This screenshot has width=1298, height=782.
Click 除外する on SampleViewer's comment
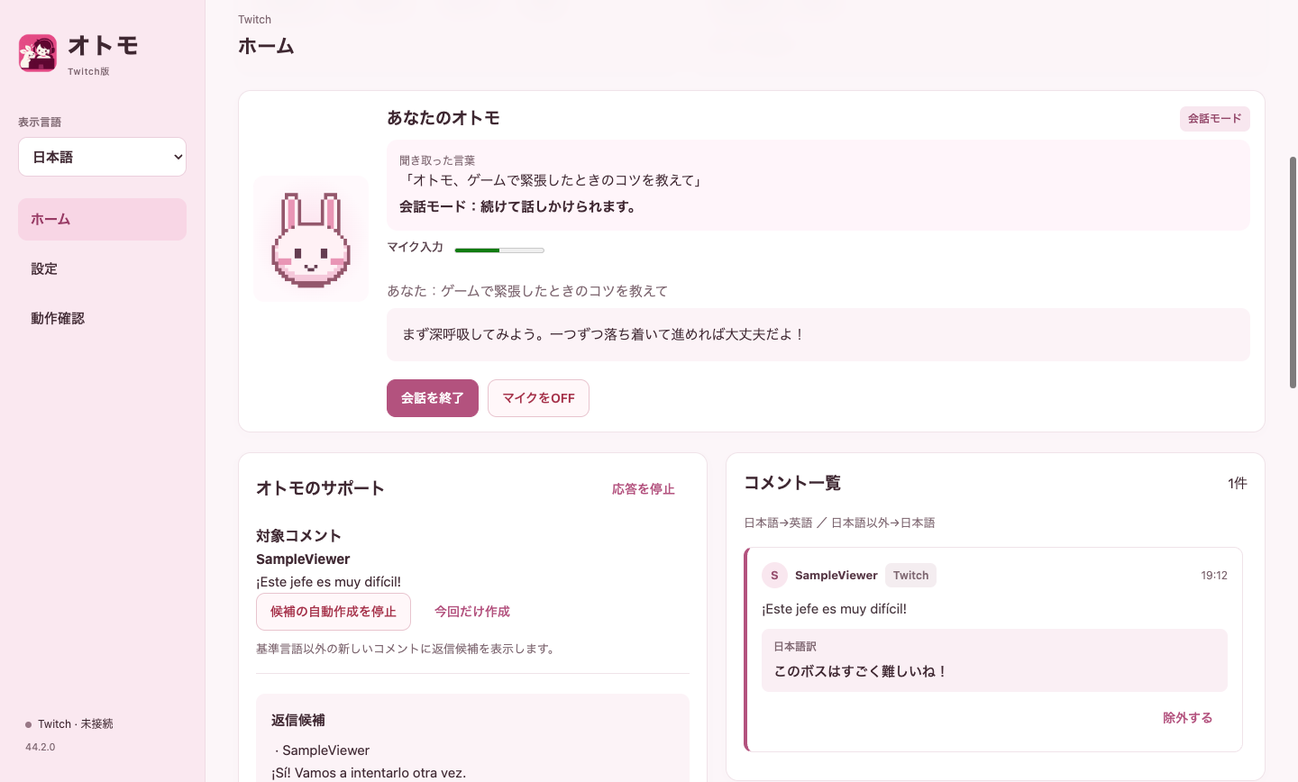(x=1188, y=718)
